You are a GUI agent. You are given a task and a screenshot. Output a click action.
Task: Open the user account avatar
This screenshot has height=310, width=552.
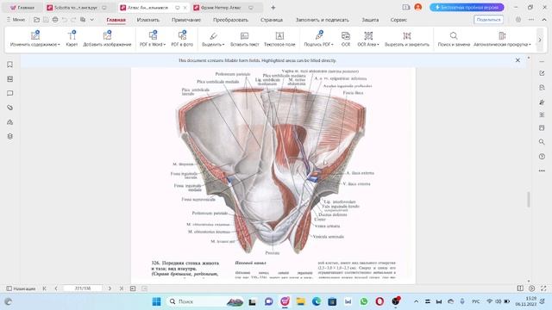tap(417, 7)
